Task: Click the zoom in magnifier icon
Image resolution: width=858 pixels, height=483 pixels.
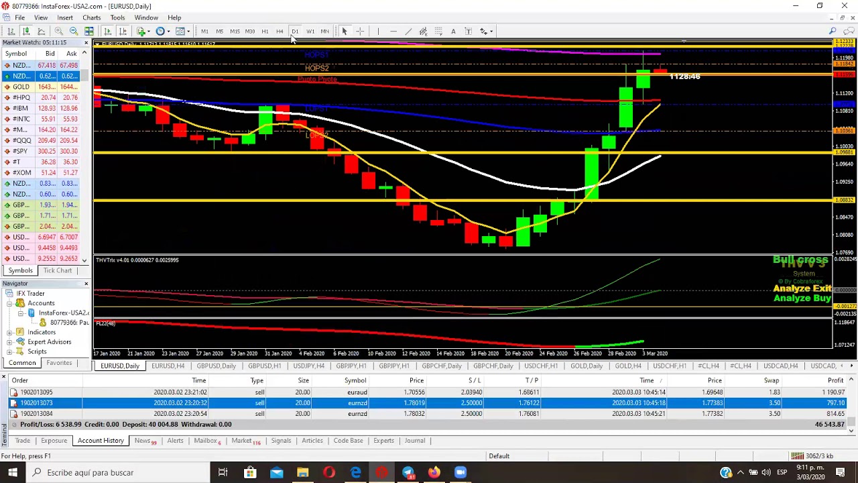Action: pyautogui.click(x=59, y=31)
